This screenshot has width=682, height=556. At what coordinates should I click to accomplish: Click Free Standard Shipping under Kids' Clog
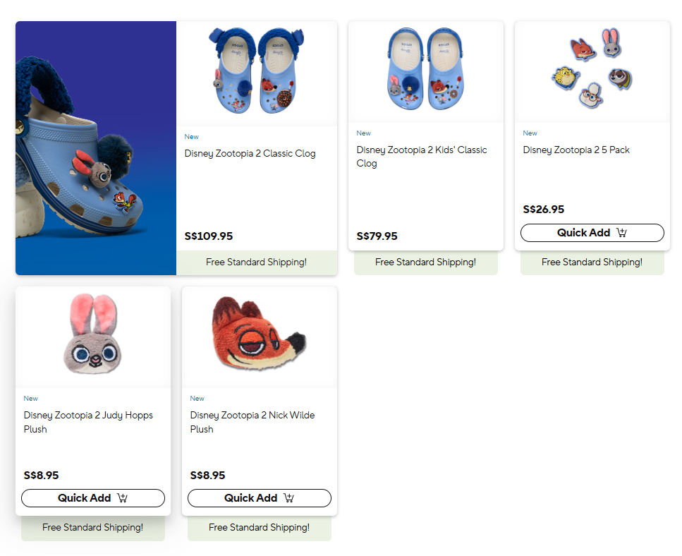[x=426, y=262]
